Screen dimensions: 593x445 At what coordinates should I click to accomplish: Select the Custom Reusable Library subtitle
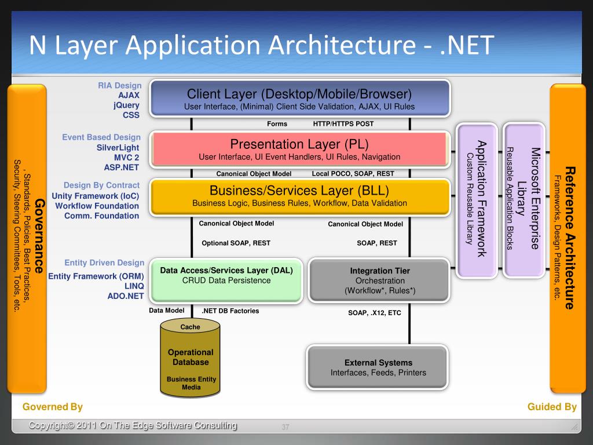[x=470, y=199]
